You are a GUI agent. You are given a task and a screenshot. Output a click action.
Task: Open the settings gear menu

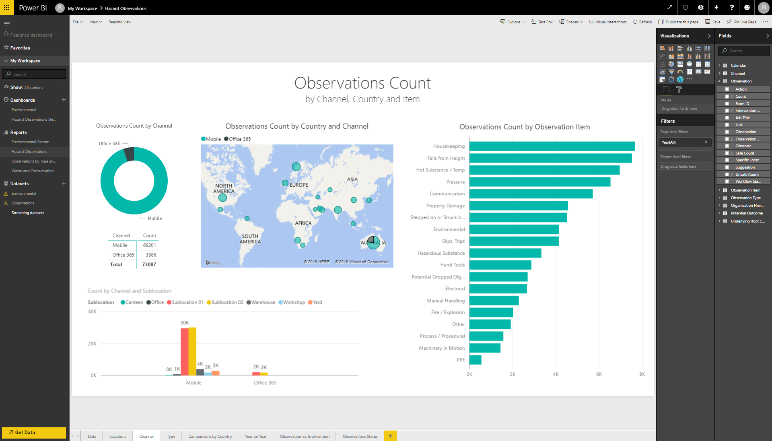click(x=701, y=8)
